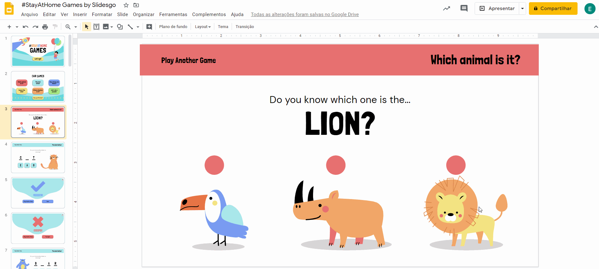Choose the select cursor tool

(86, 27)
